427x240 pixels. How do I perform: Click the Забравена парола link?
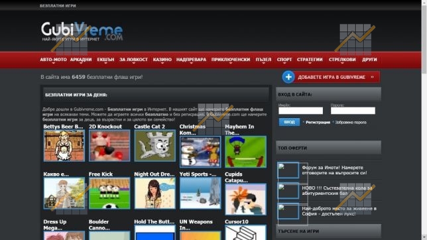(x=351, y=122)
